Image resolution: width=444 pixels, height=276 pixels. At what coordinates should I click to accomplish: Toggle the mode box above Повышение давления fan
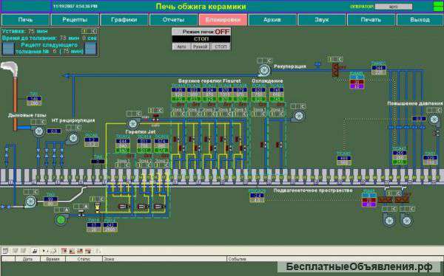(x=434, y=110)
